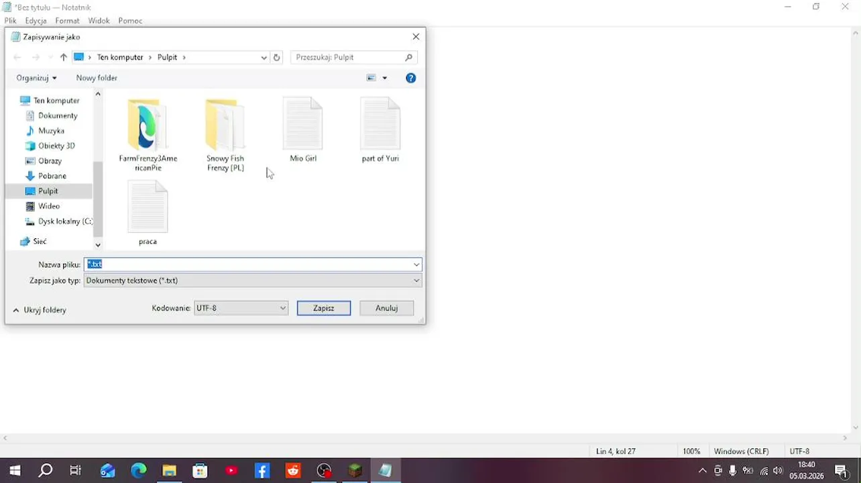This screenshot has height=483, width=861.
Task: Open the notification center icon
Action: [842, 471]
